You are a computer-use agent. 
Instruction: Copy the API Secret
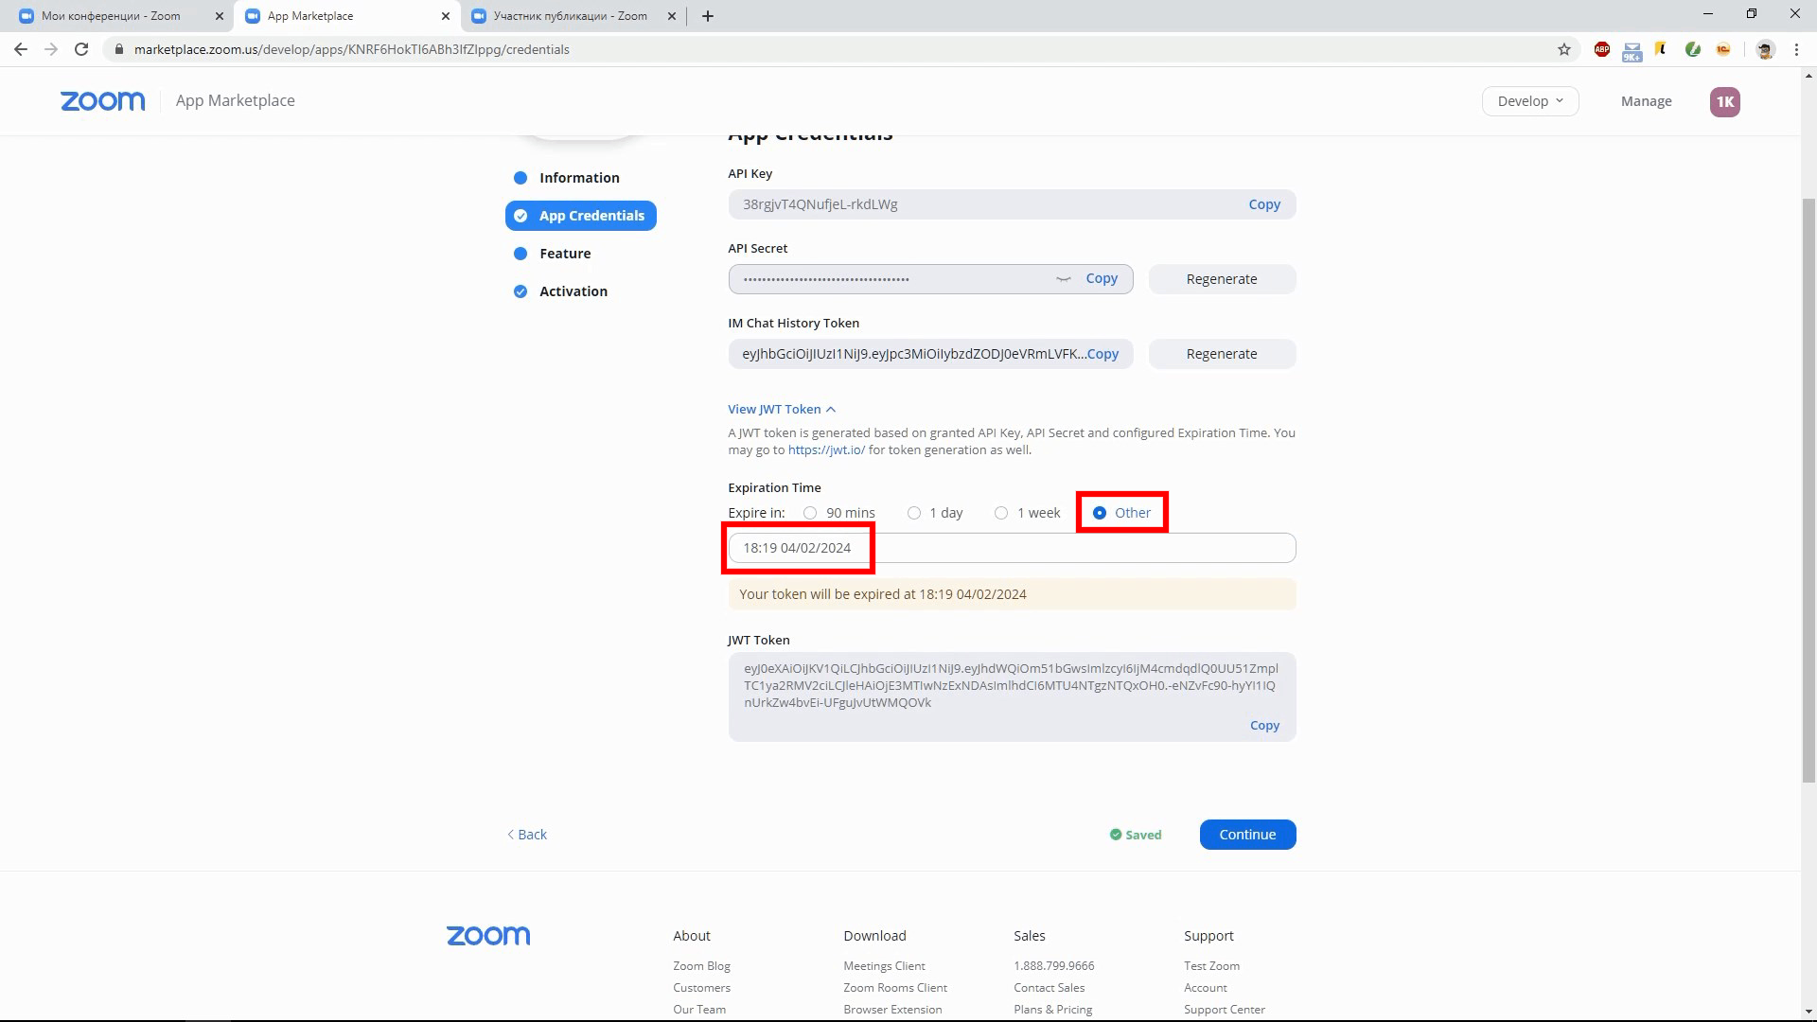(x=1102, y=278)
